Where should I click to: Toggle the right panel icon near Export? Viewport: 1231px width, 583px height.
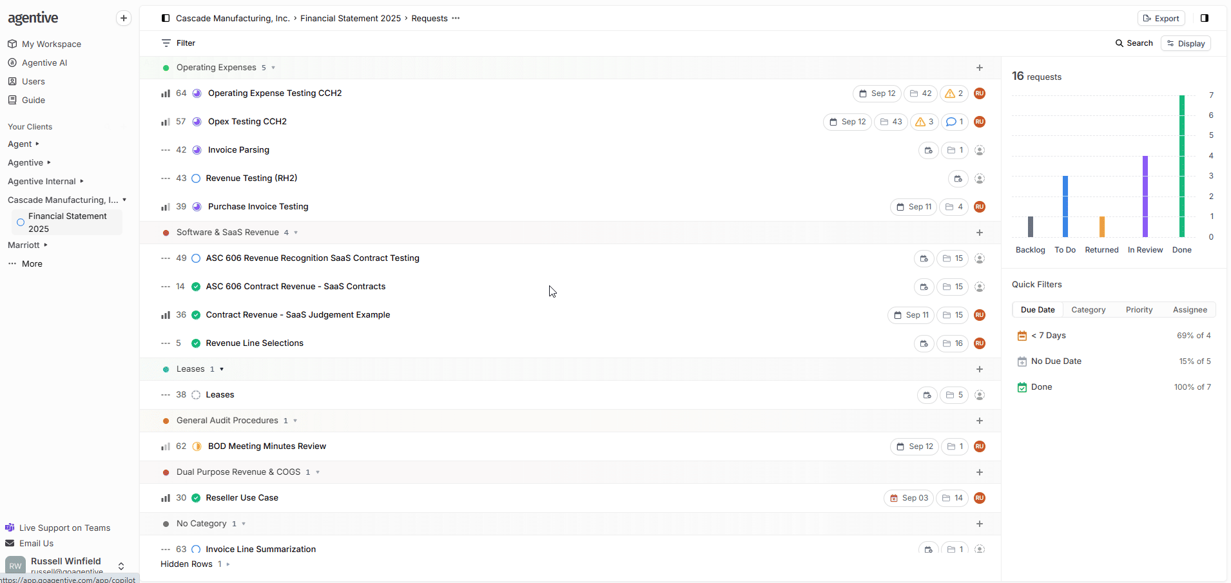coord(1204,18)
